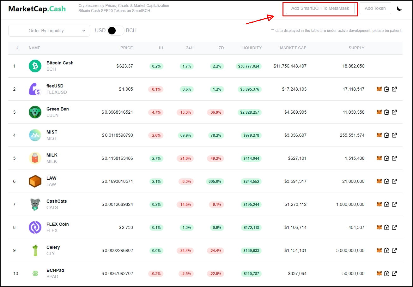Click the MetaMask fox icon in MIST row
Image resolution: width=413 pixels, height=287 pixels.
(x=379, y=135)
